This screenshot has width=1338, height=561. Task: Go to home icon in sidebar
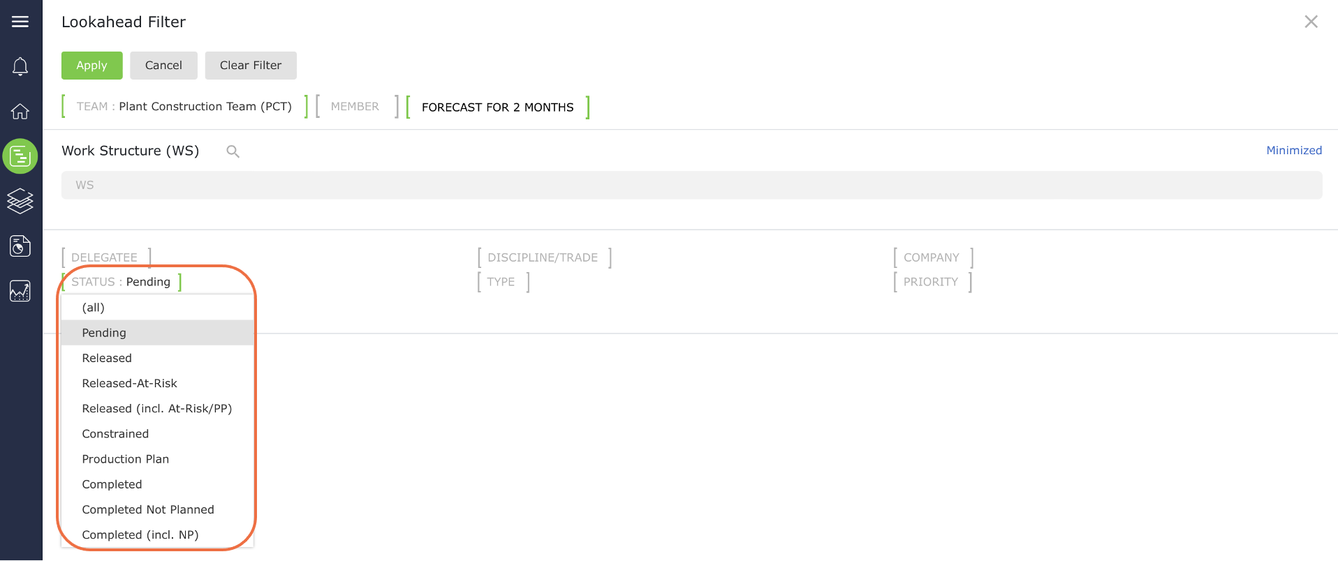tap(20, 111)
